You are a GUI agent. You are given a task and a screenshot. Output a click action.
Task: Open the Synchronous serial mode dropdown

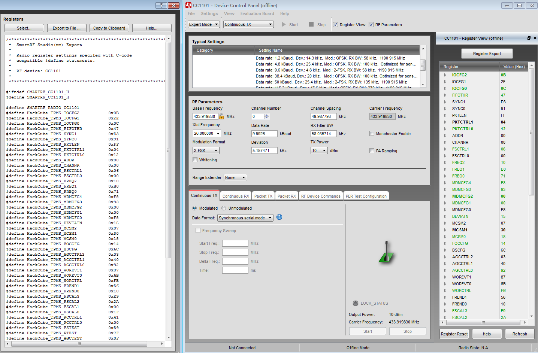click(245, 218)
